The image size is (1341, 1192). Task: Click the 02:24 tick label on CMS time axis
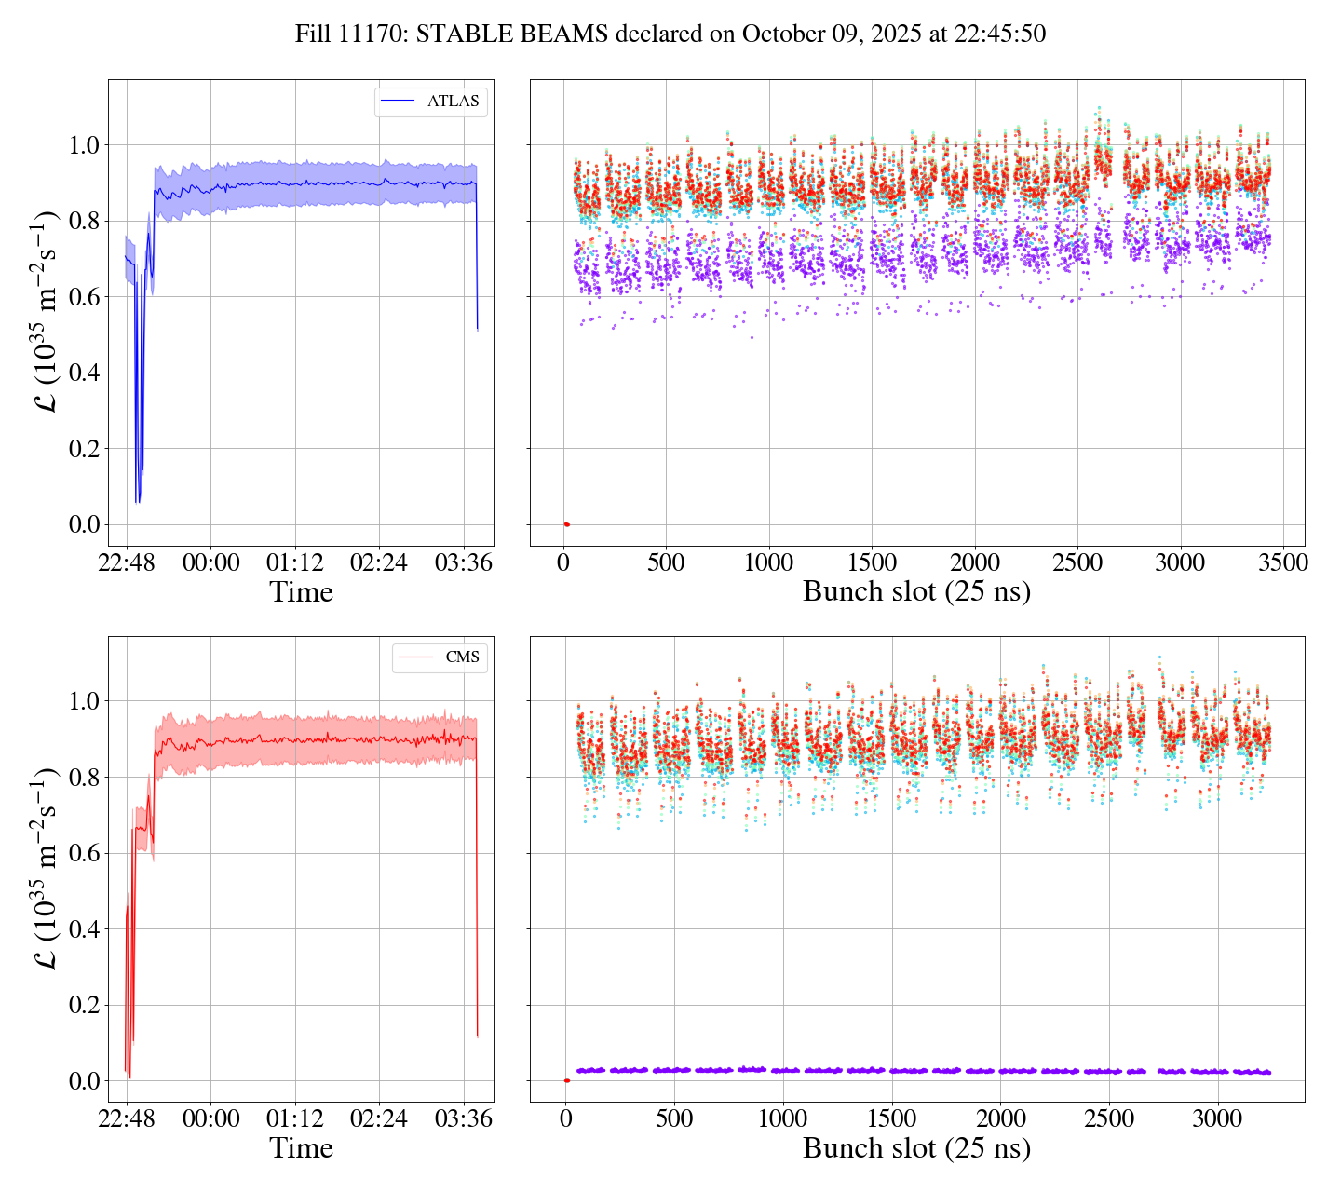tap(379, 1118)
